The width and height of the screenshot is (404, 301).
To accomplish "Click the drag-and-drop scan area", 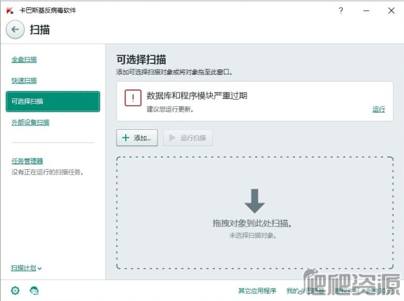I will 255,213.
